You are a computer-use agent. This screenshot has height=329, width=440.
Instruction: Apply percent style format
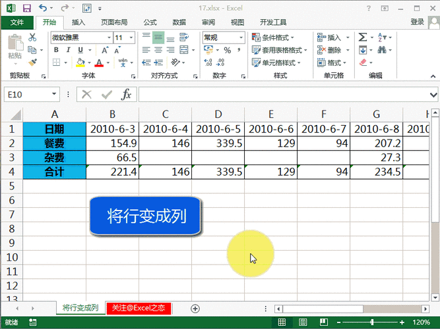click(x=228, y=50)
